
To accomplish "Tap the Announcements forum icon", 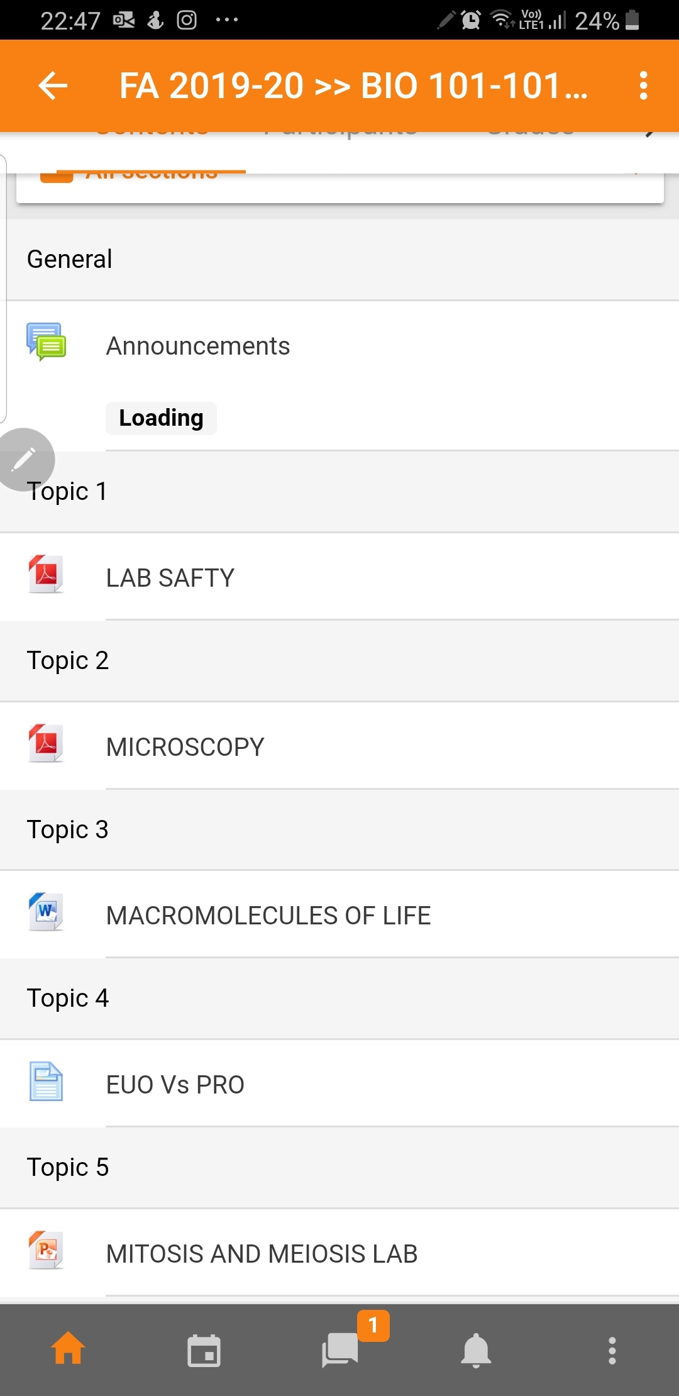I will tap(46, 341).
